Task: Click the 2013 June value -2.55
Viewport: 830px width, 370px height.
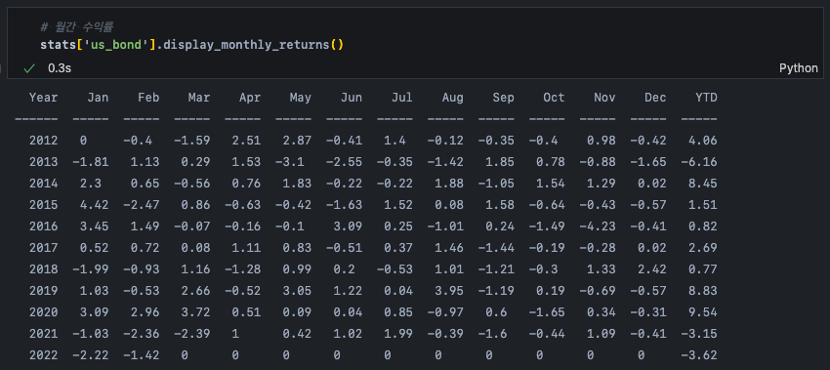Action: click(344, 162)
